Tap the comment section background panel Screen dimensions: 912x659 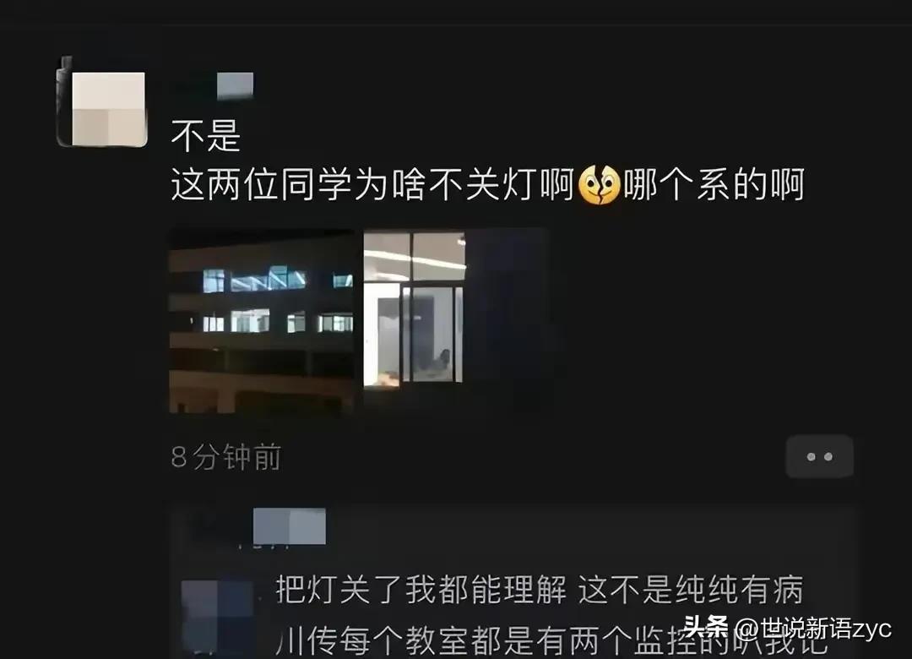[x=513, y=582]
